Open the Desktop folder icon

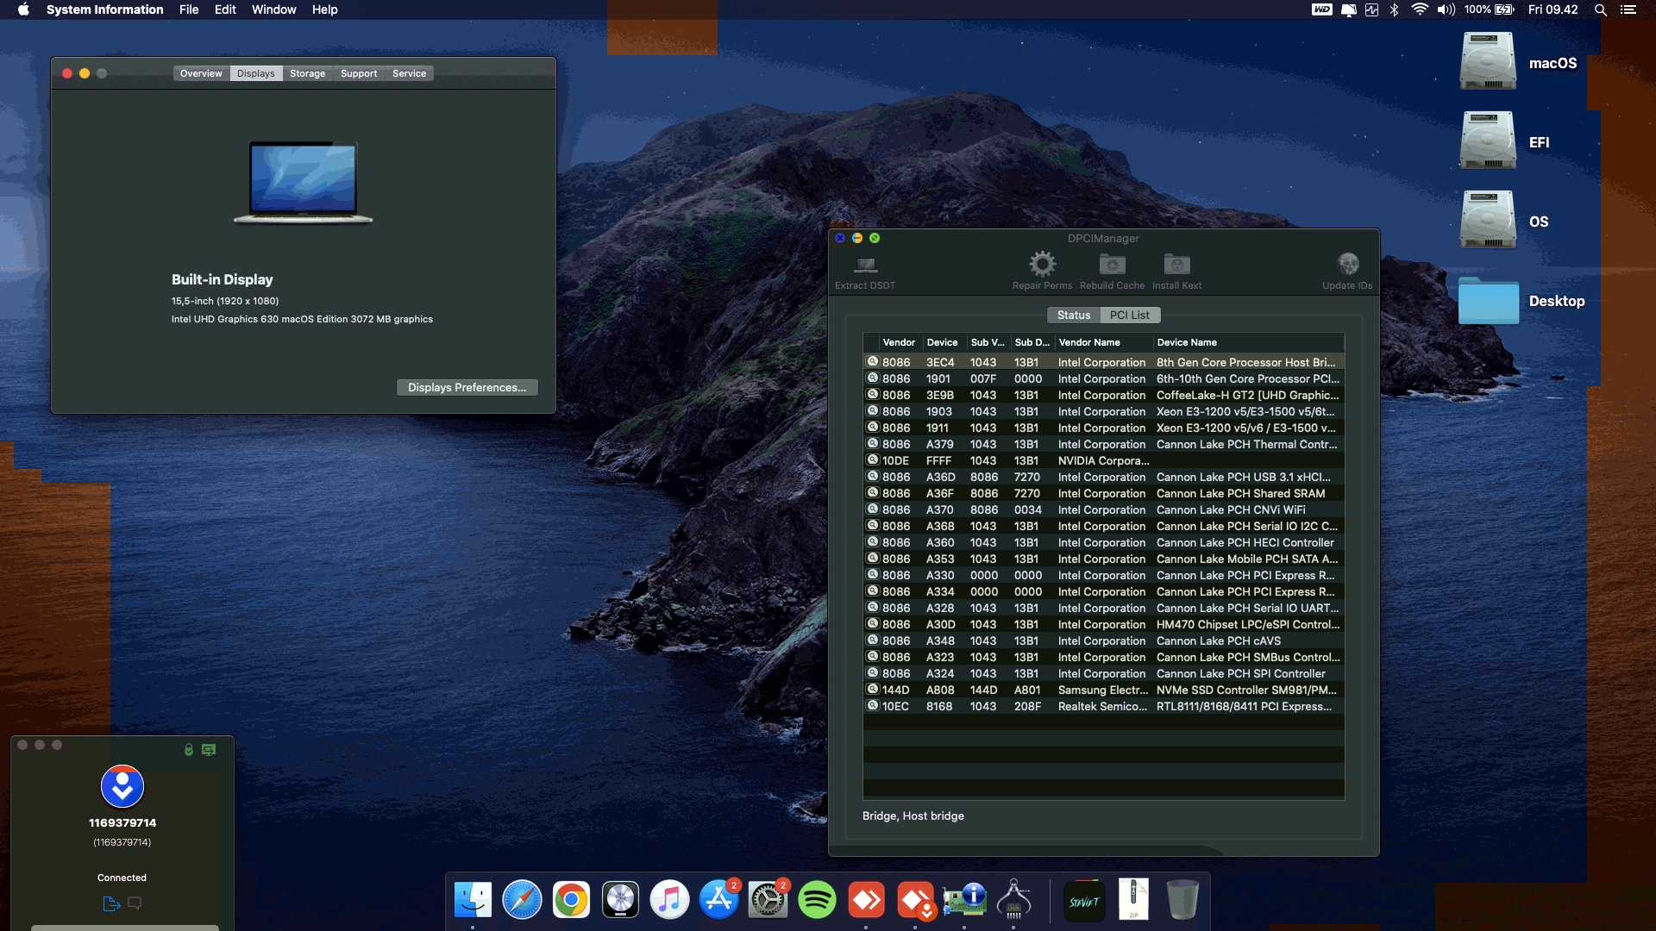pyautogui.click(x=1489, y=301)
